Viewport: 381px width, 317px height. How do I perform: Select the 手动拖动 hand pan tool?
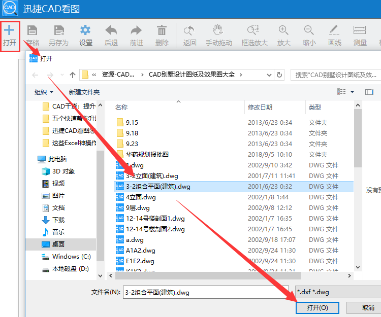218,30
